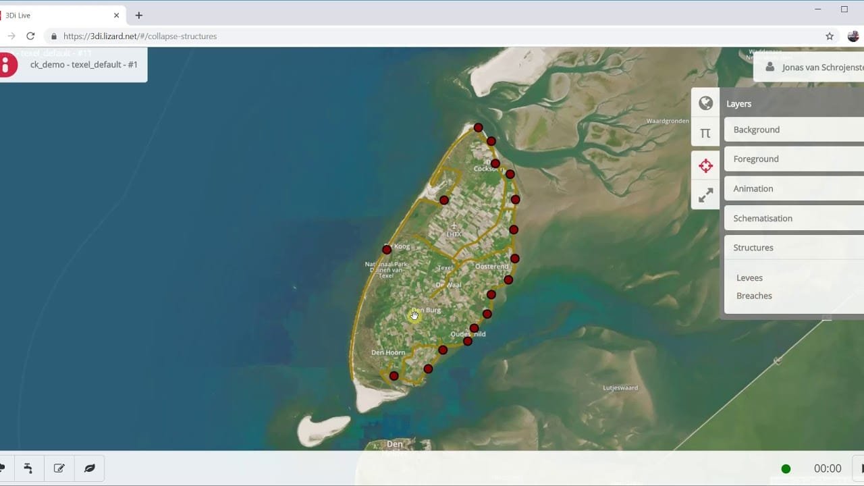864x486 pixels.
Task: Expand the Schematisation section
Action: coord(794,219)
